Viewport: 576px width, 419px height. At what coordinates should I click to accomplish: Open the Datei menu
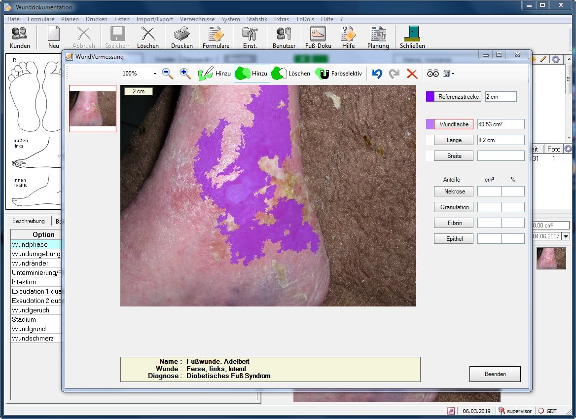14,19
